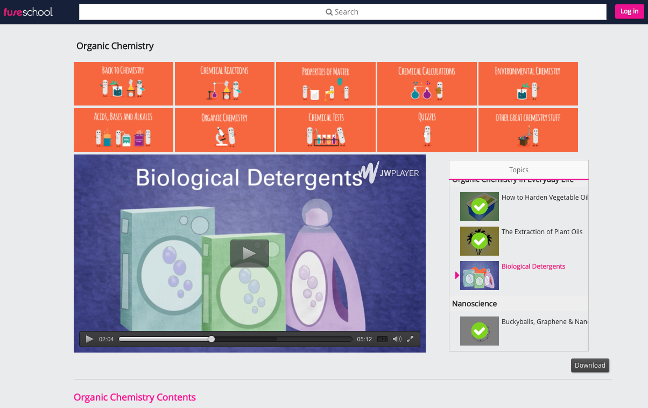Select the Quizzes category tile
The height and width of the screenshot is (408, 648).
(x=427, y=130)
